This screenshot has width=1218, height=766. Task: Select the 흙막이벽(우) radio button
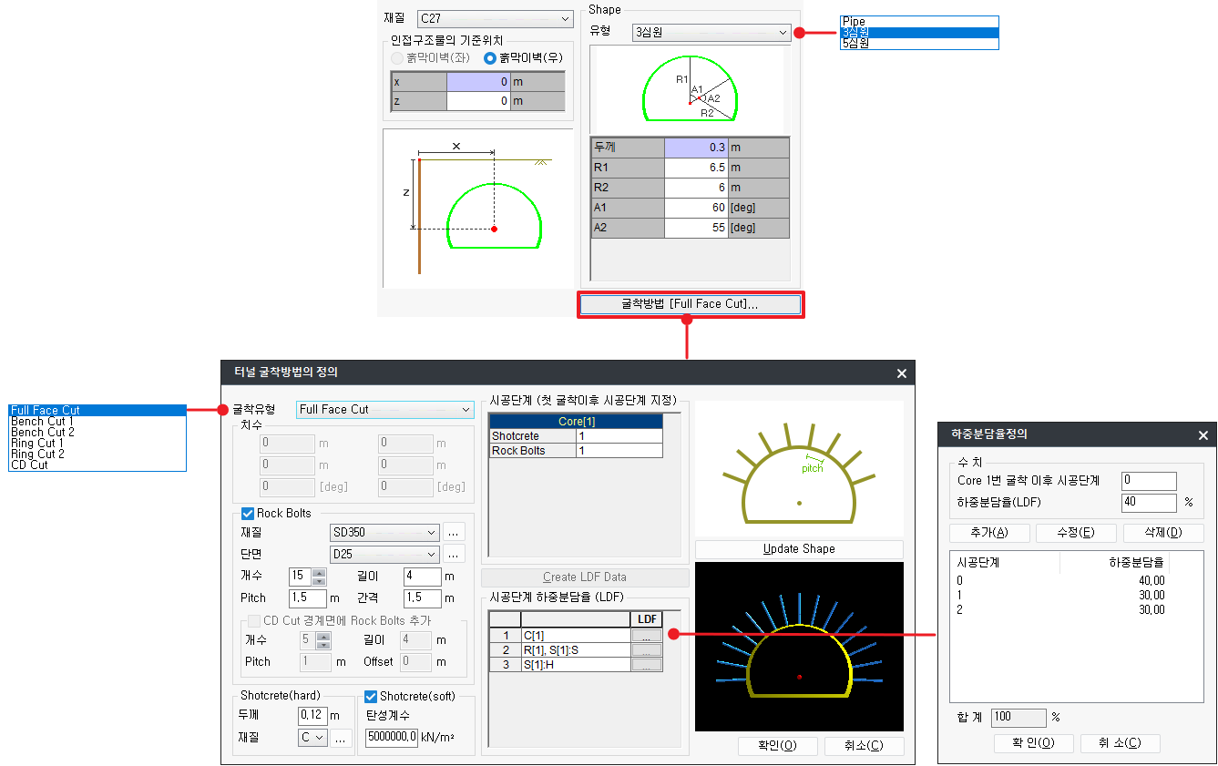[490, 57]
